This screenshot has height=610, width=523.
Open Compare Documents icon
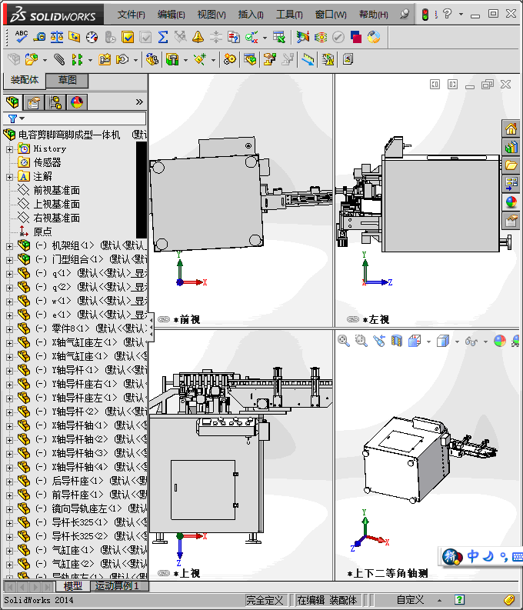[x=233, y=37]
